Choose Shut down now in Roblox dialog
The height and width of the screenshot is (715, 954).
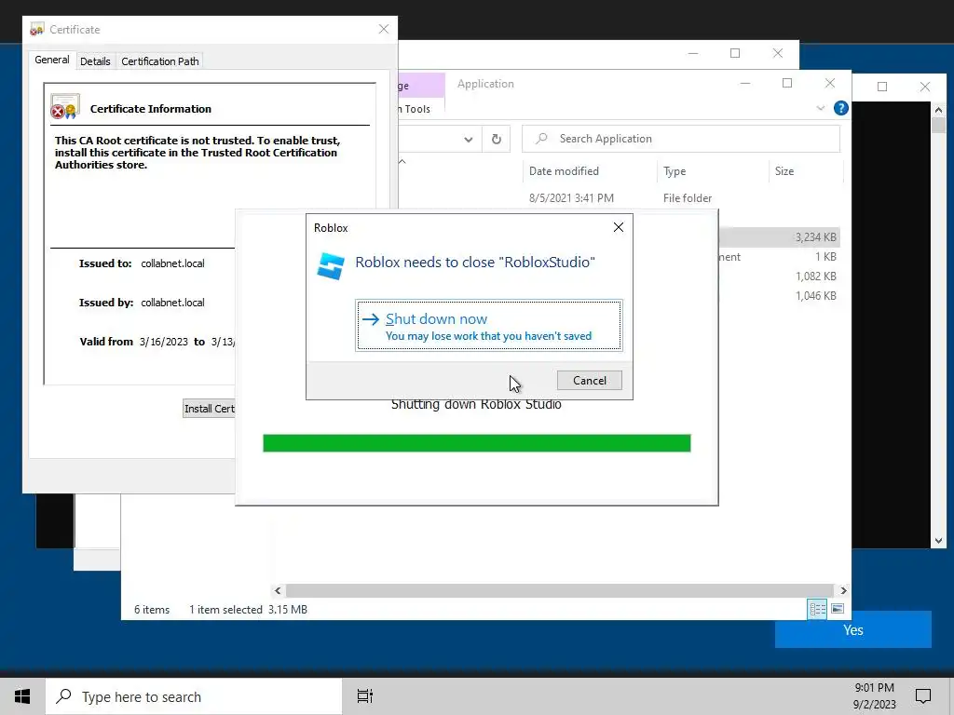[x=488, y=325]
